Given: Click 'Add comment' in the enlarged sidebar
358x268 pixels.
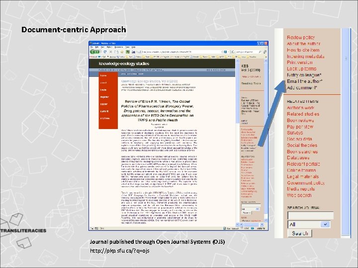Looking at the screenshot, I should (x=302, y=87).
